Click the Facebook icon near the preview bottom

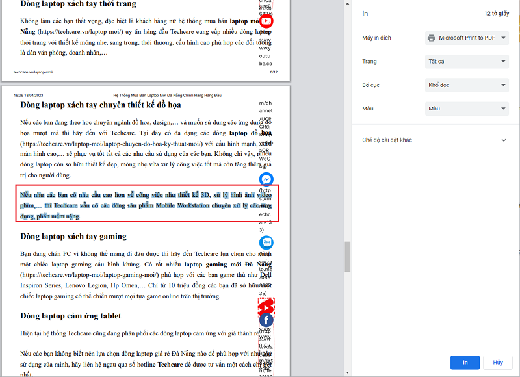(266, 320)
